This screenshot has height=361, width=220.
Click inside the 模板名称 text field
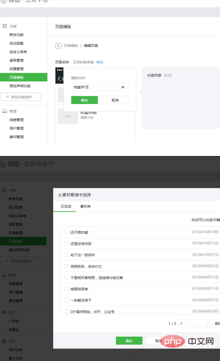[100, 87]
